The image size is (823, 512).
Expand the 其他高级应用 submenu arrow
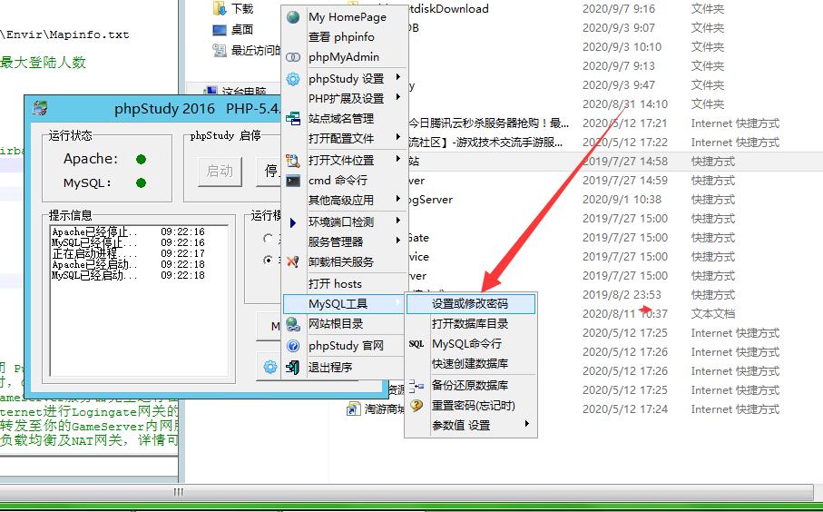(398, 199)
